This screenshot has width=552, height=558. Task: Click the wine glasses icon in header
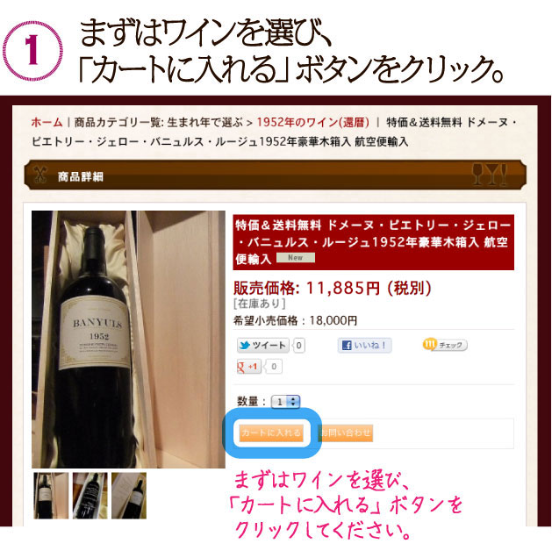pyautogui.click(x=490, y=175)
